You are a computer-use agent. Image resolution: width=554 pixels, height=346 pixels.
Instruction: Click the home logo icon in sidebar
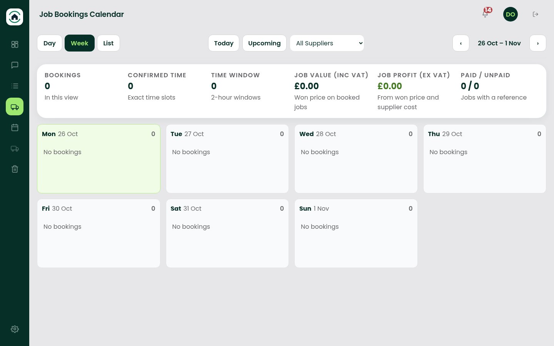point(15,17)
